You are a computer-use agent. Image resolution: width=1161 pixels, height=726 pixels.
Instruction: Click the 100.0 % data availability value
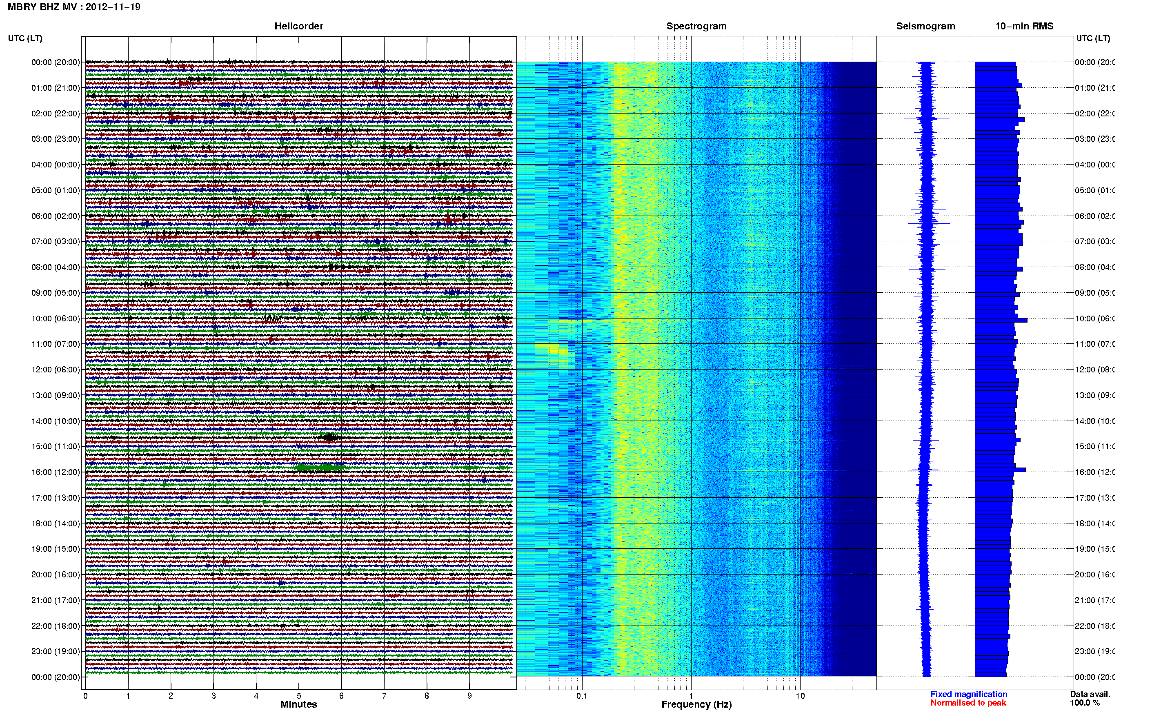pyautogui.click(x=1085, y=702)
